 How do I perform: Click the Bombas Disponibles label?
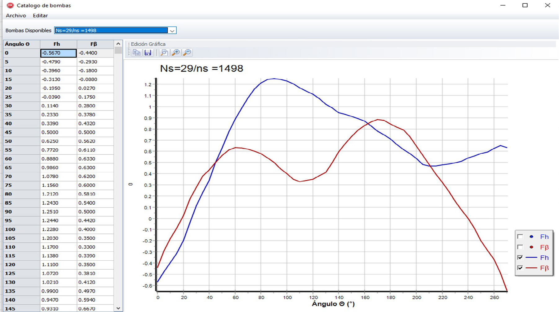pyautogui.click(x=28, y=30)
